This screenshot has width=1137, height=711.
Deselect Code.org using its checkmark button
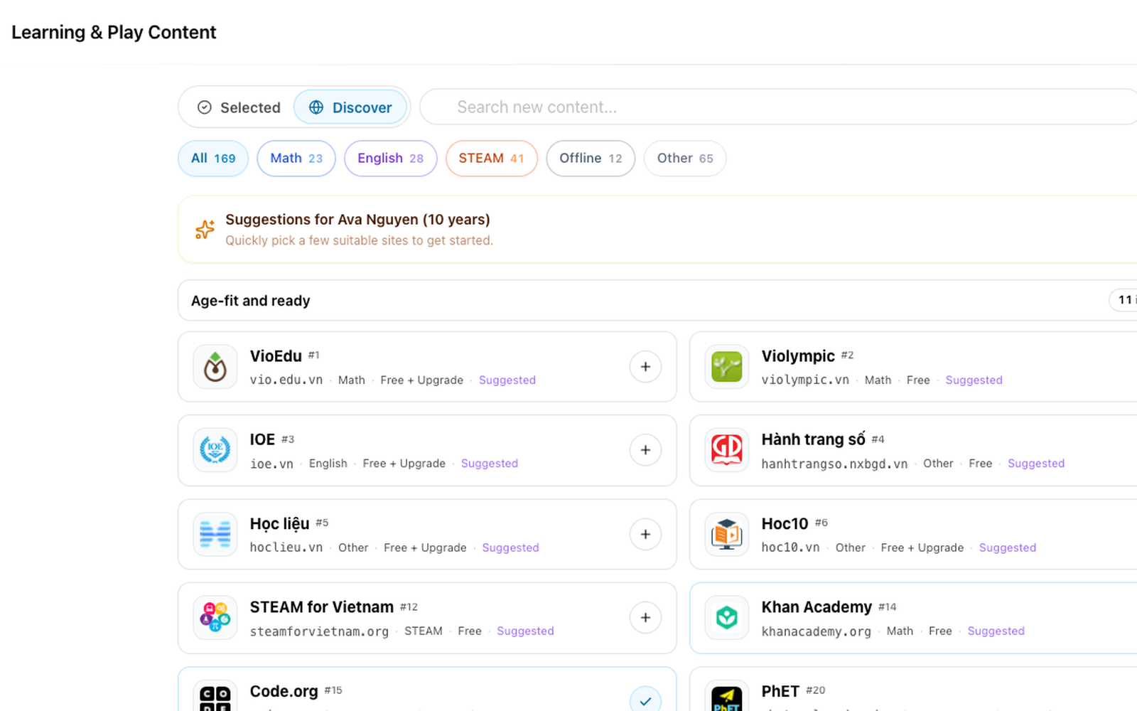pos(645,700)
